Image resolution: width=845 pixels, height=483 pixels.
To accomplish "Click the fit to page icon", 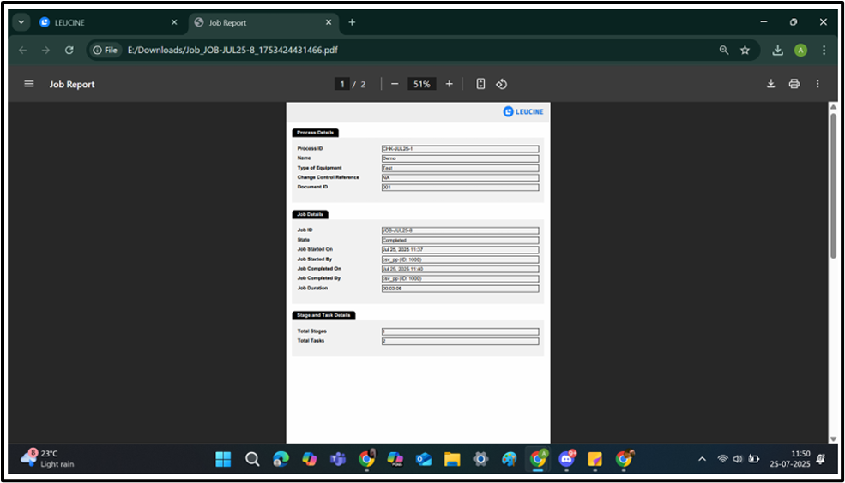I will pos(480,84).
